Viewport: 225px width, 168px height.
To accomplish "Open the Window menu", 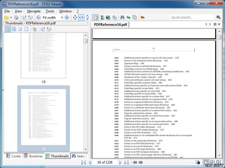I will coord(66,11).
